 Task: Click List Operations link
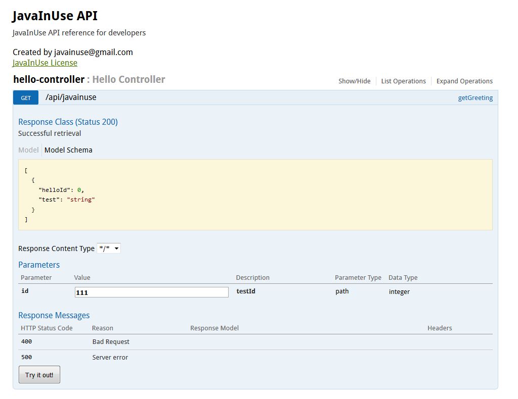(x=403, y=81)
